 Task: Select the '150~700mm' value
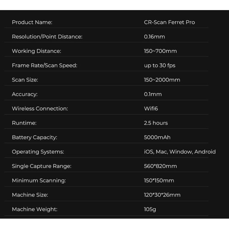click(x=160, y=51)
